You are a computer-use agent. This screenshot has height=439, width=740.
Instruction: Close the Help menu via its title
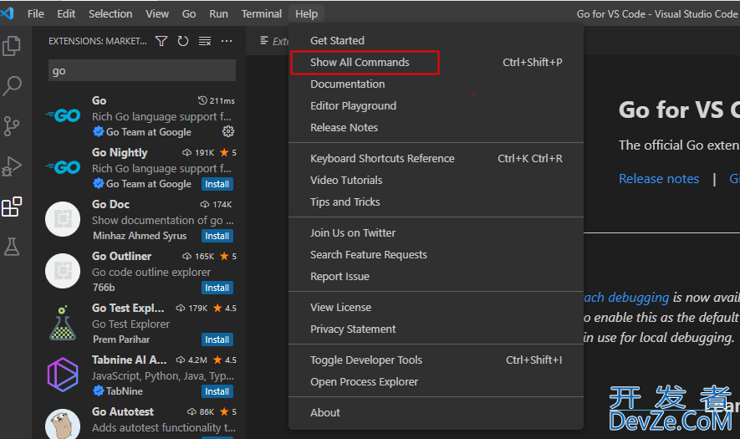[306, 13]
